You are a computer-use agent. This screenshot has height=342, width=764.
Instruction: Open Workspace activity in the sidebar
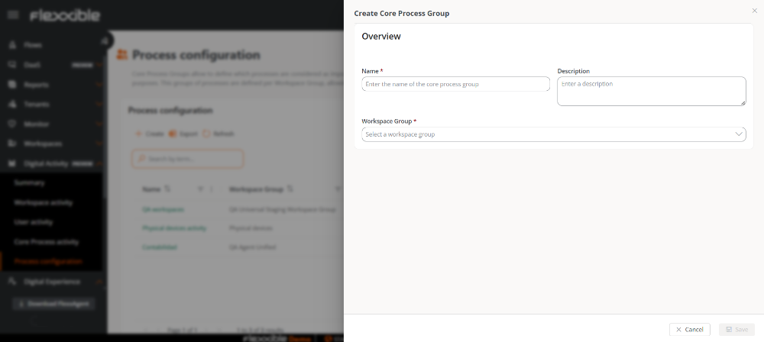[43, 203]
